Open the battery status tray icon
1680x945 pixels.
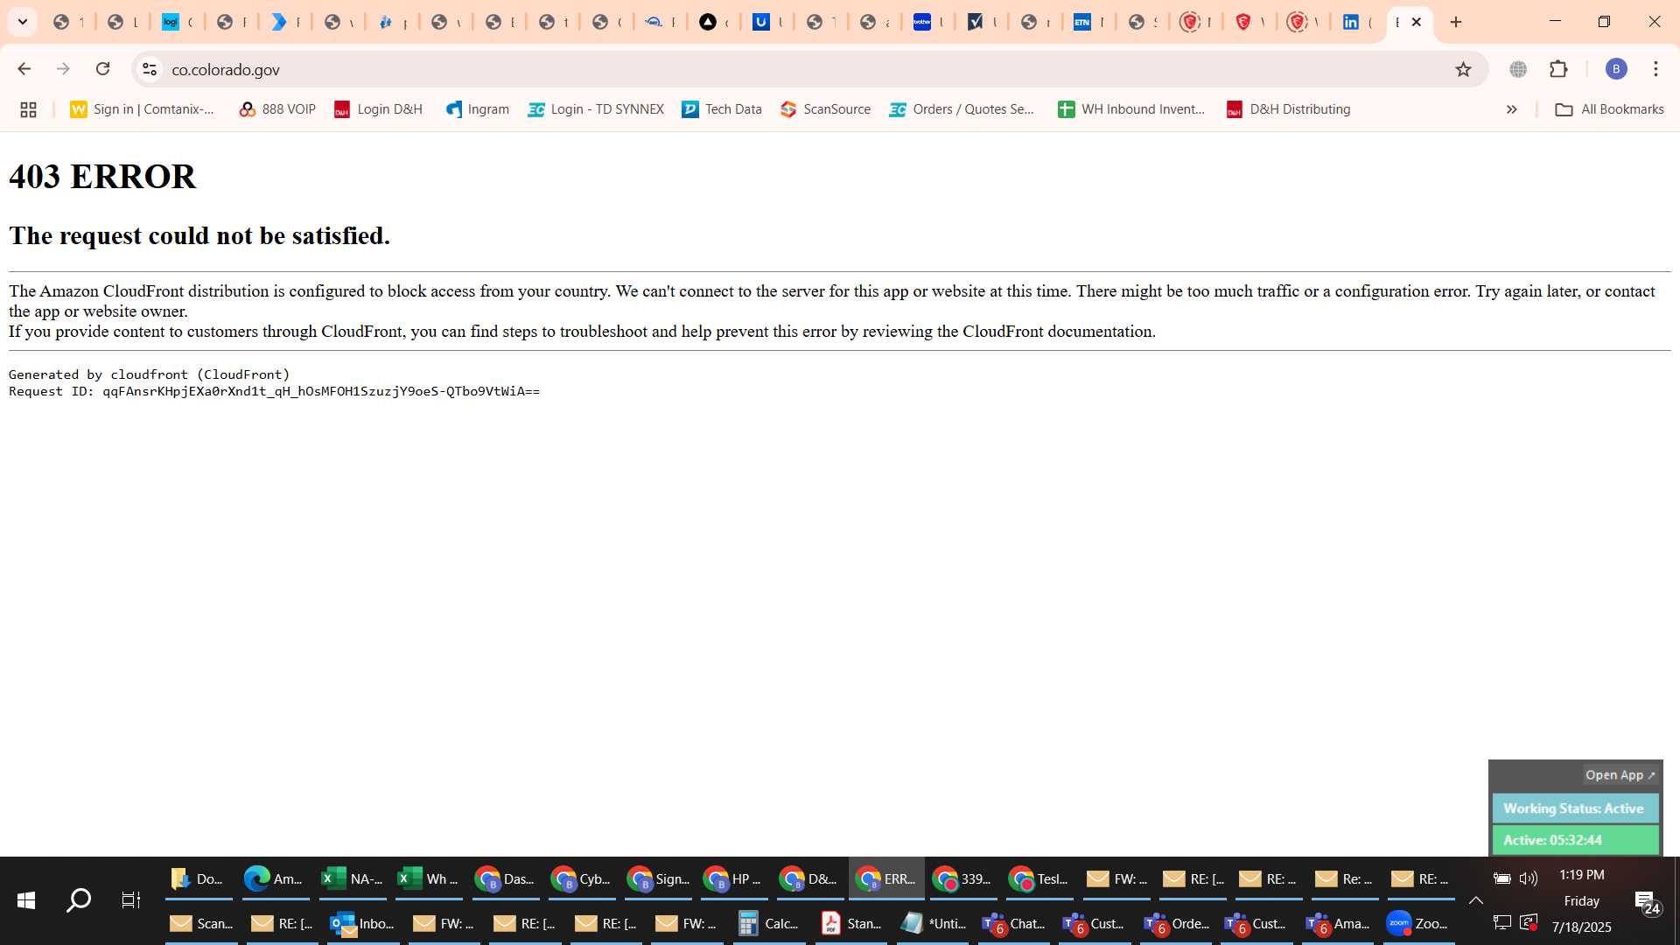[1502, 878]
